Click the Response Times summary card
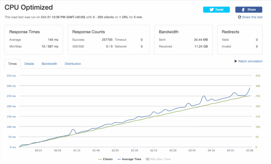The image size is (271, 164). (34, 40)
